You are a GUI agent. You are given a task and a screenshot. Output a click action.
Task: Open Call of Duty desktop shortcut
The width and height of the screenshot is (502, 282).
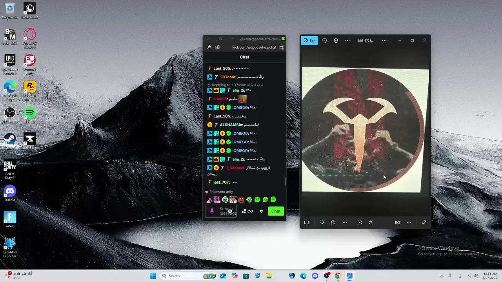10,170
